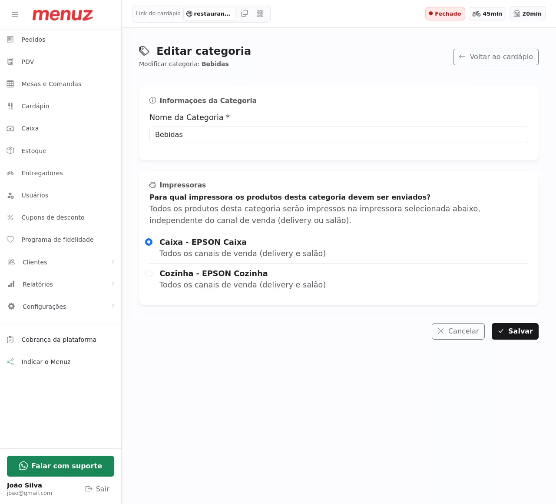Image resolution: width=556 pixels, height=504 pixels.
Task: Click the joao@gmail.com email text
Action: tap(30, 493)
